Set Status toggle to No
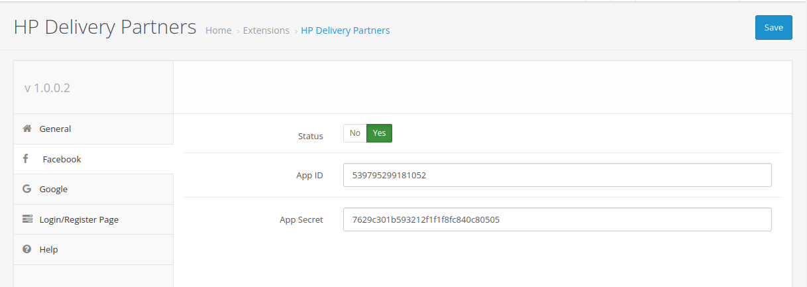 [x=354, y=133]
